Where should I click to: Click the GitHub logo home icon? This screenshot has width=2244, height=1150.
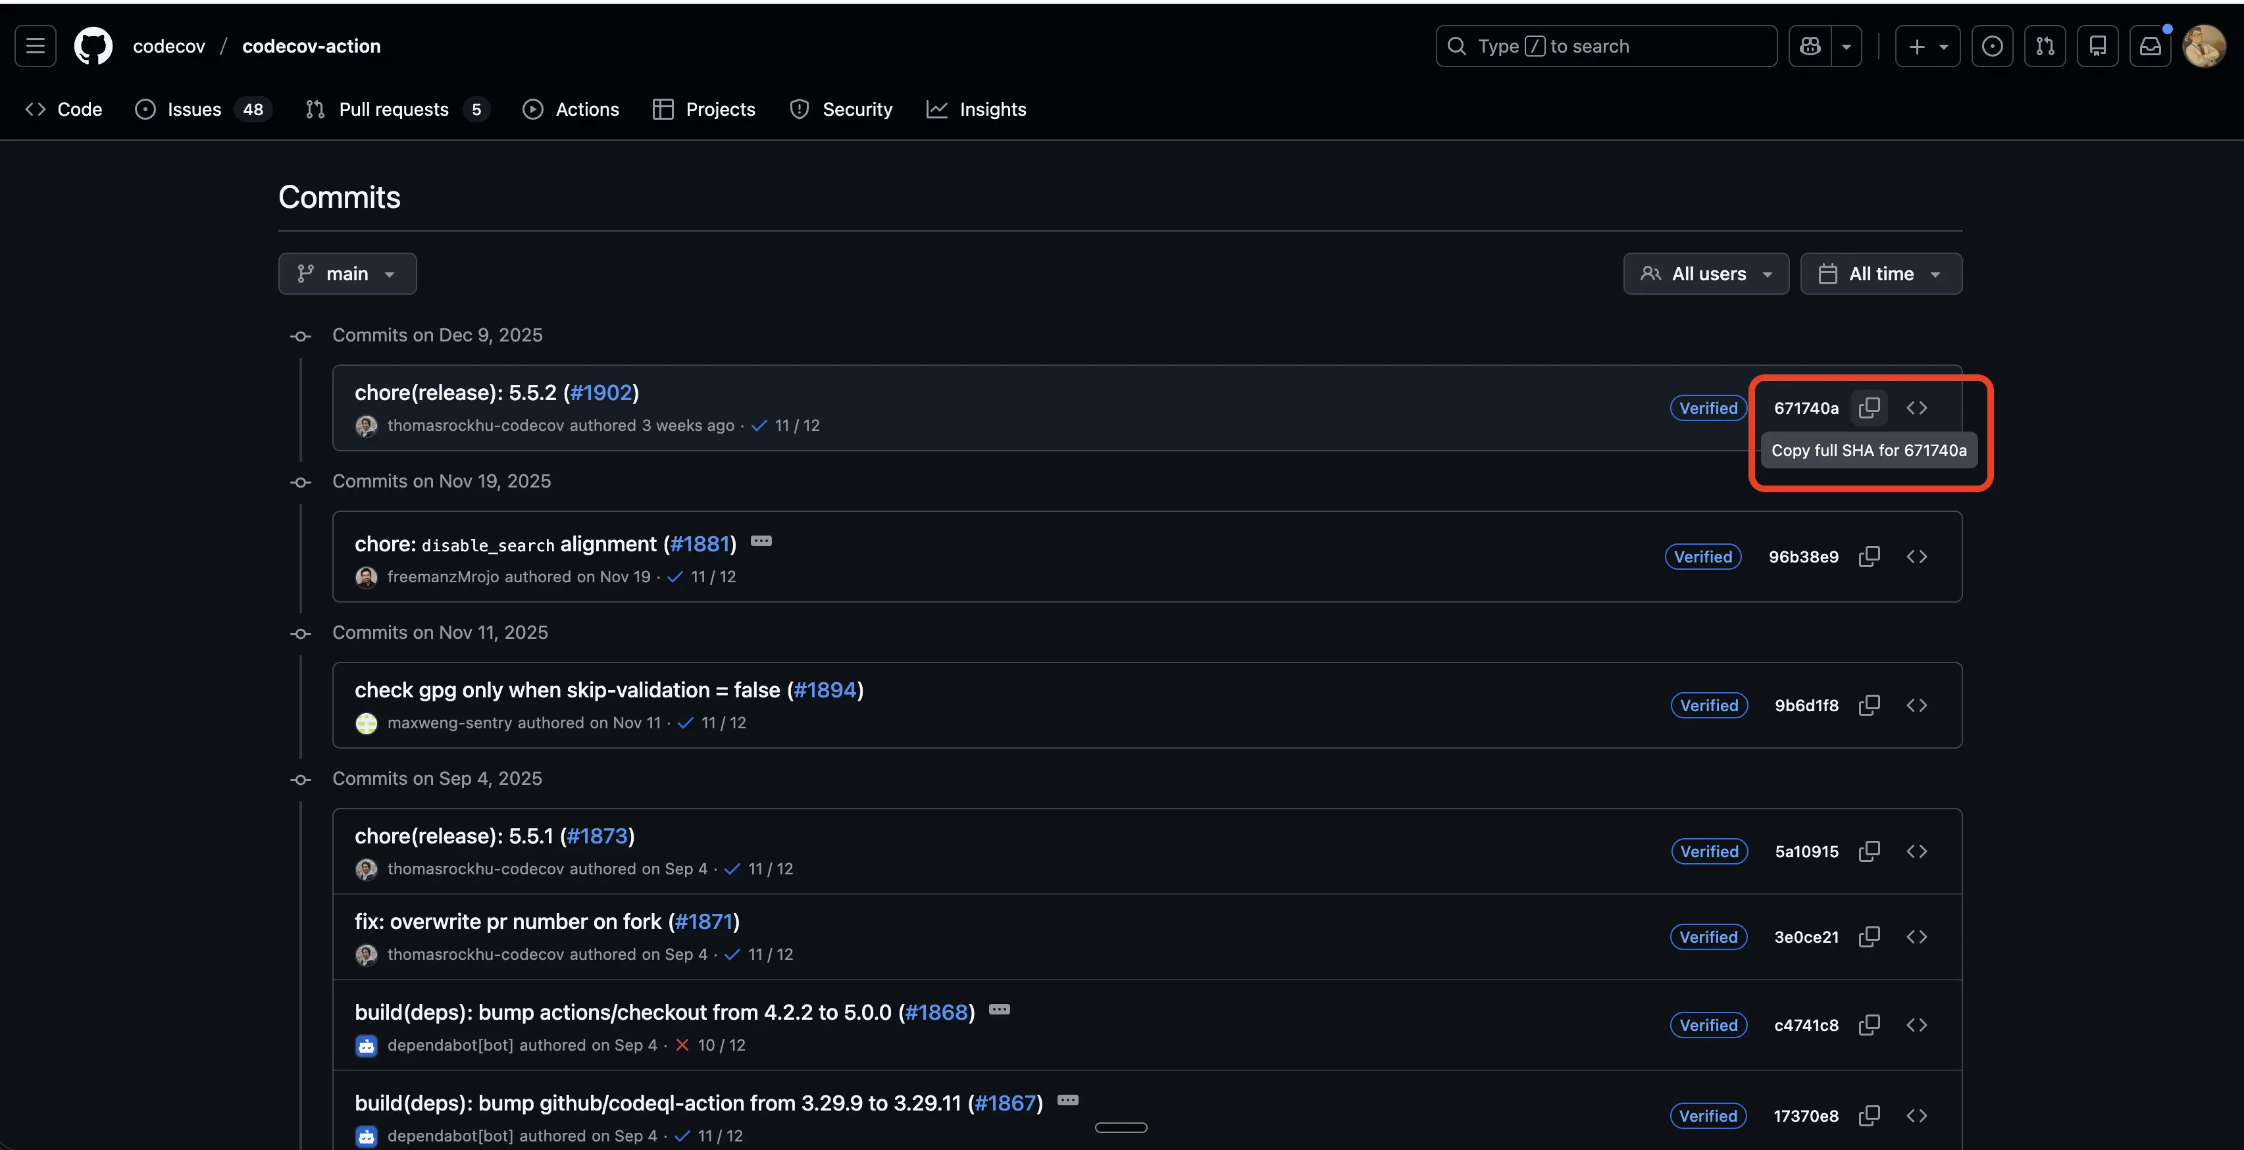click(93, 46)
